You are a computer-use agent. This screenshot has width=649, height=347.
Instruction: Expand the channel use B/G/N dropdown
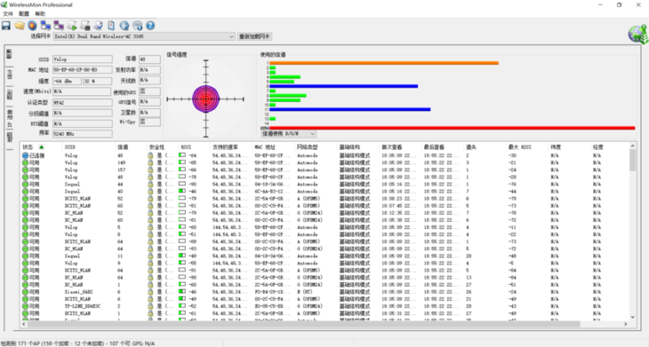[289, 134]
